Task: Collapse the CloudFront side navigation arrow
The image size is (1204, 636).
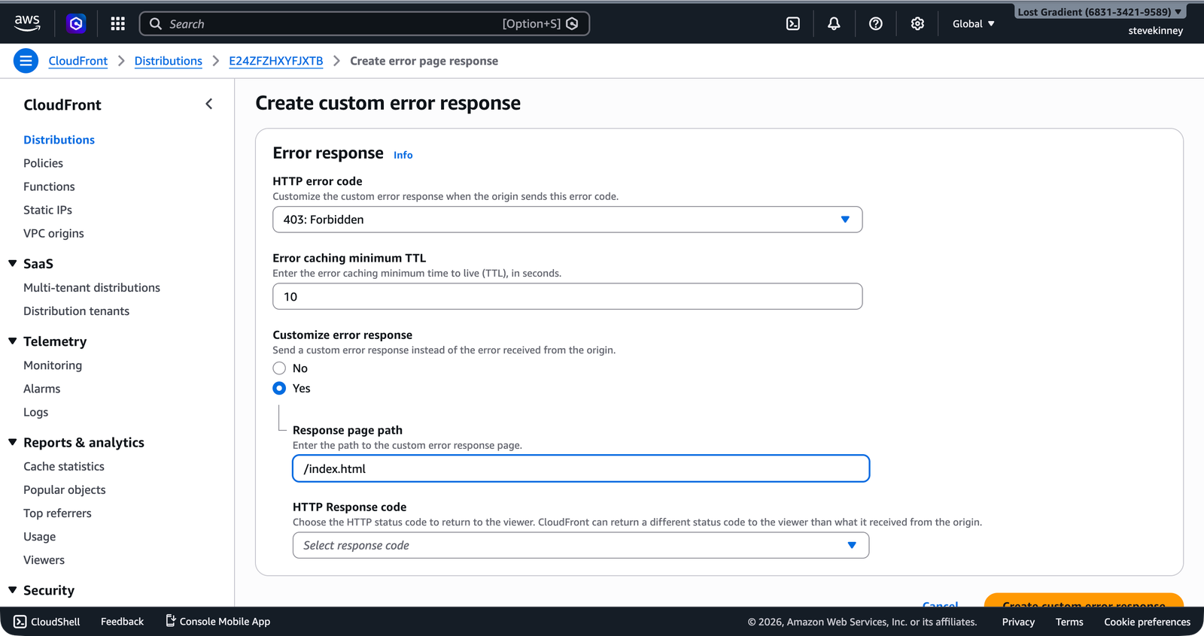Action: click(209, 104)
